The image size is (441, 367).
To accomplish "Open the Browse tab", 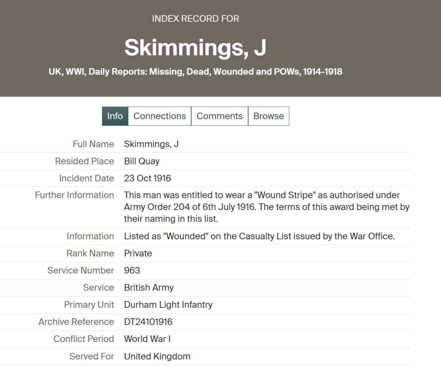I will [x=269, y=116].
